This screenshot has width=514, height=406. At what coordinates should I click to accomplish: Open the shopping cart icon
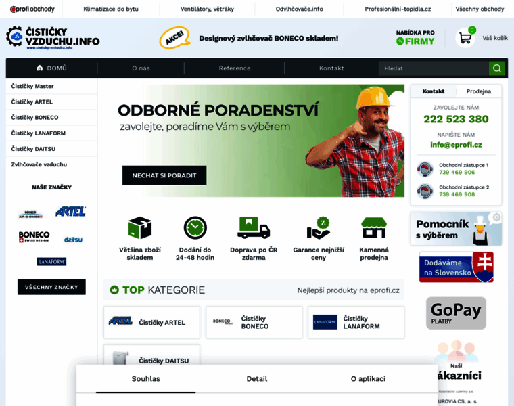pyautogui.click(x=465, y=38)
